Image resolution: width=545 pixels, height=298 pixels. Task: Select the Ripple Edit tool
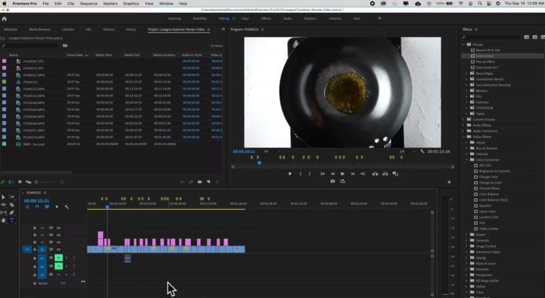pyautogui.click(x=3, y=205)
